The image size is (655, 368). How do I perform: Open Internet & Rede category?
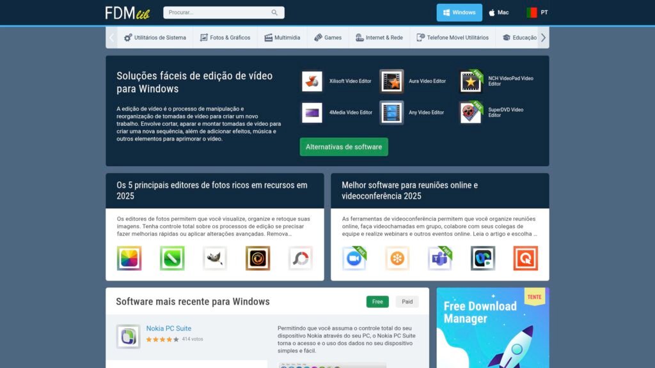click(x=379, y=38)
